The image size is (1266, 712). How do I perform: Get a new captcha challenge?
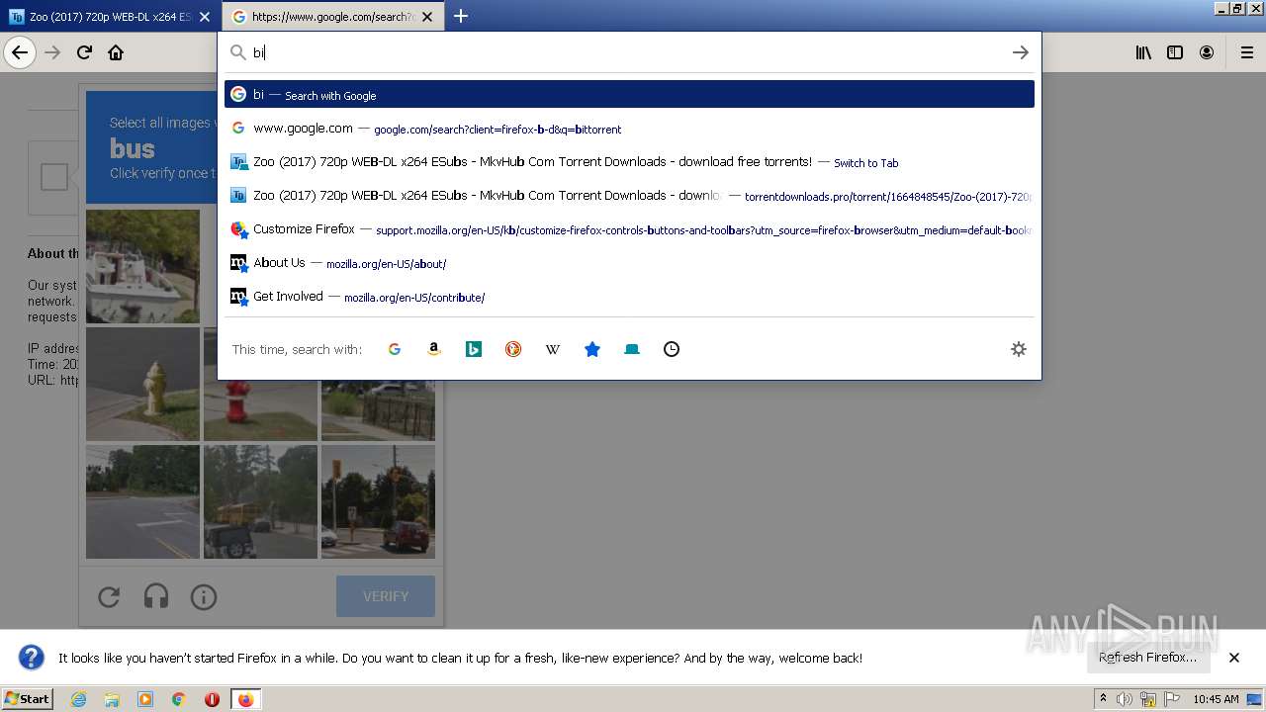tap(109, 596)
